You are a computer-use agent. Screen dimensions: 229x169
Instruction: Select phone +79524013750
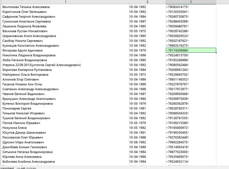[177, 55]
